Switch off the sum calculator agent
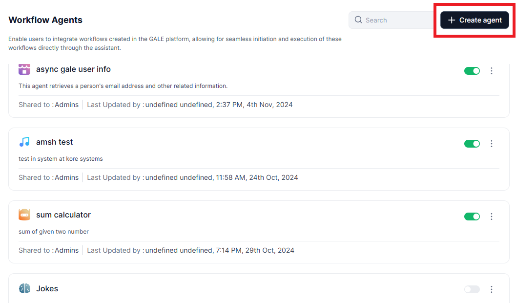 pyautogui.click(x=472, y=217)
